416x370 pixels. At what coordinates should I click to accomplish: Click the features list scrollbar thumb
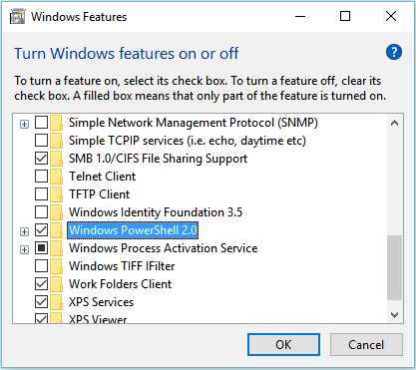point(395,268)
